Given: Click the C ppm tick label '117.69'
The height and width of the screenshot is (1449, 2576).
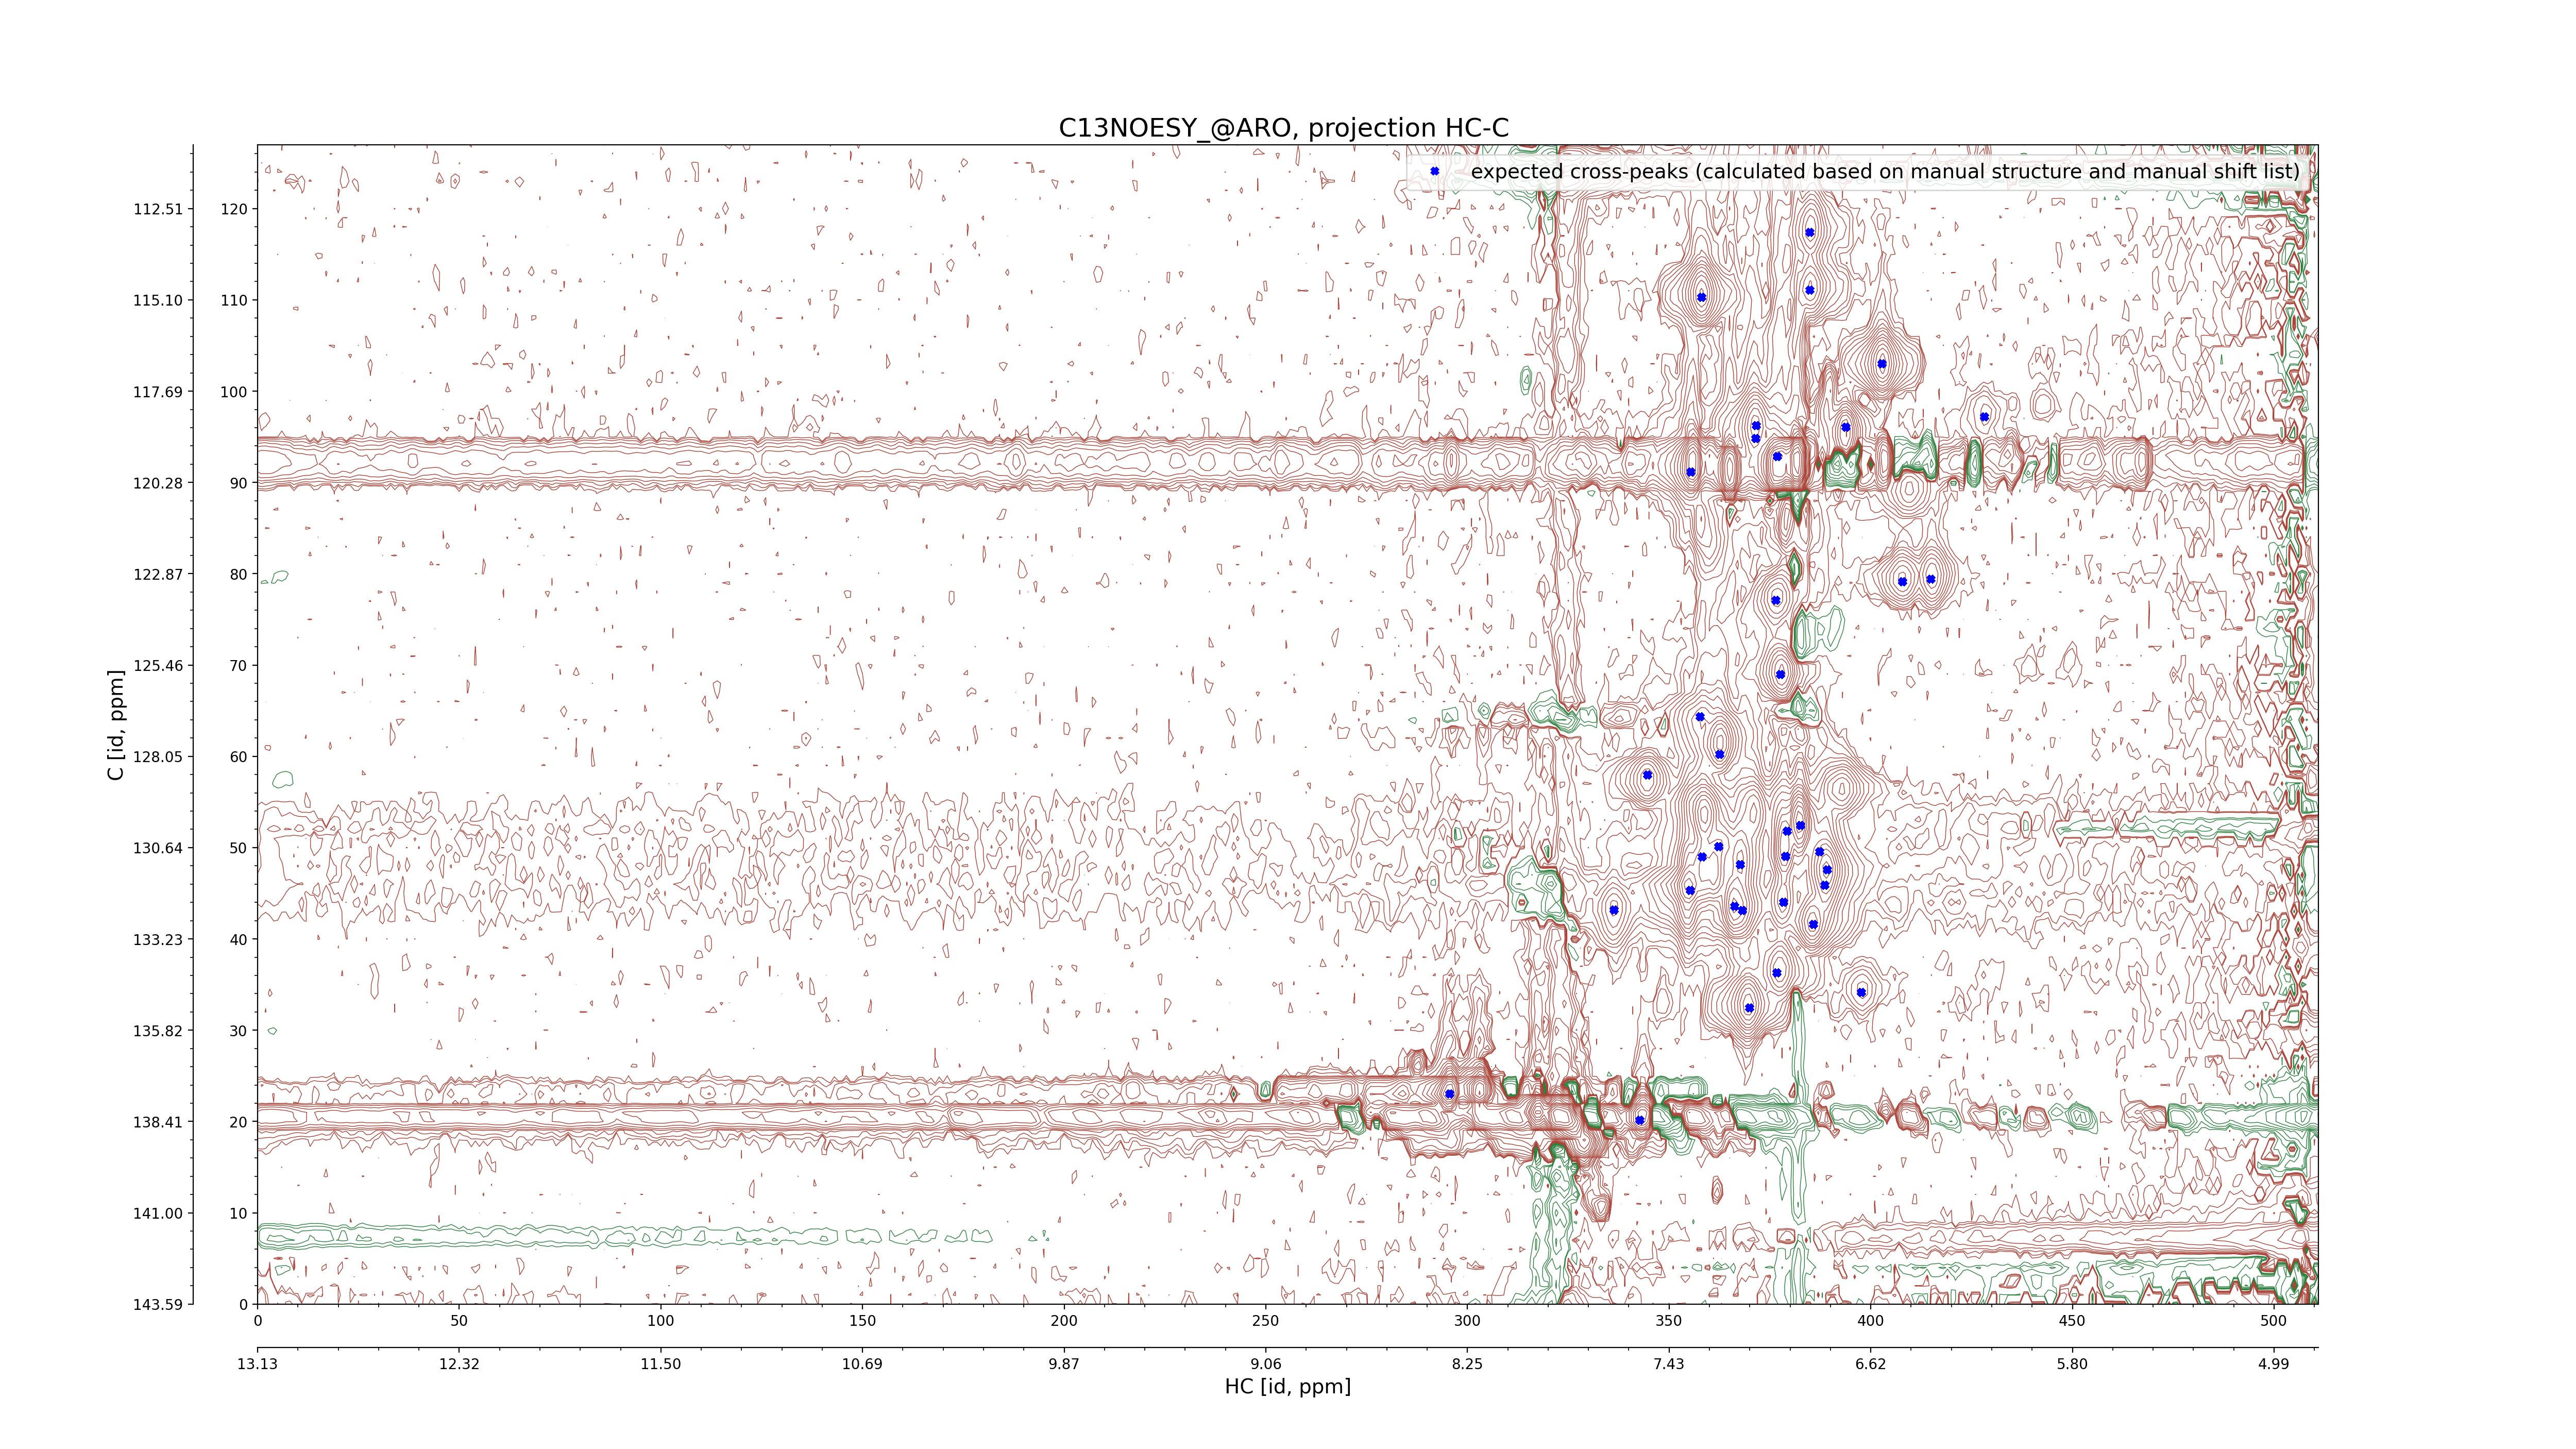Looking at the screenshot, I should pyautogui.click(x=158, y=392).
